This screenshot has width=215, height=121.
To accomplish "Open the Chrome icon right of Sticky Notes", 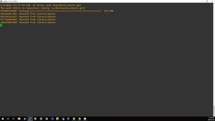I will 79,119.
